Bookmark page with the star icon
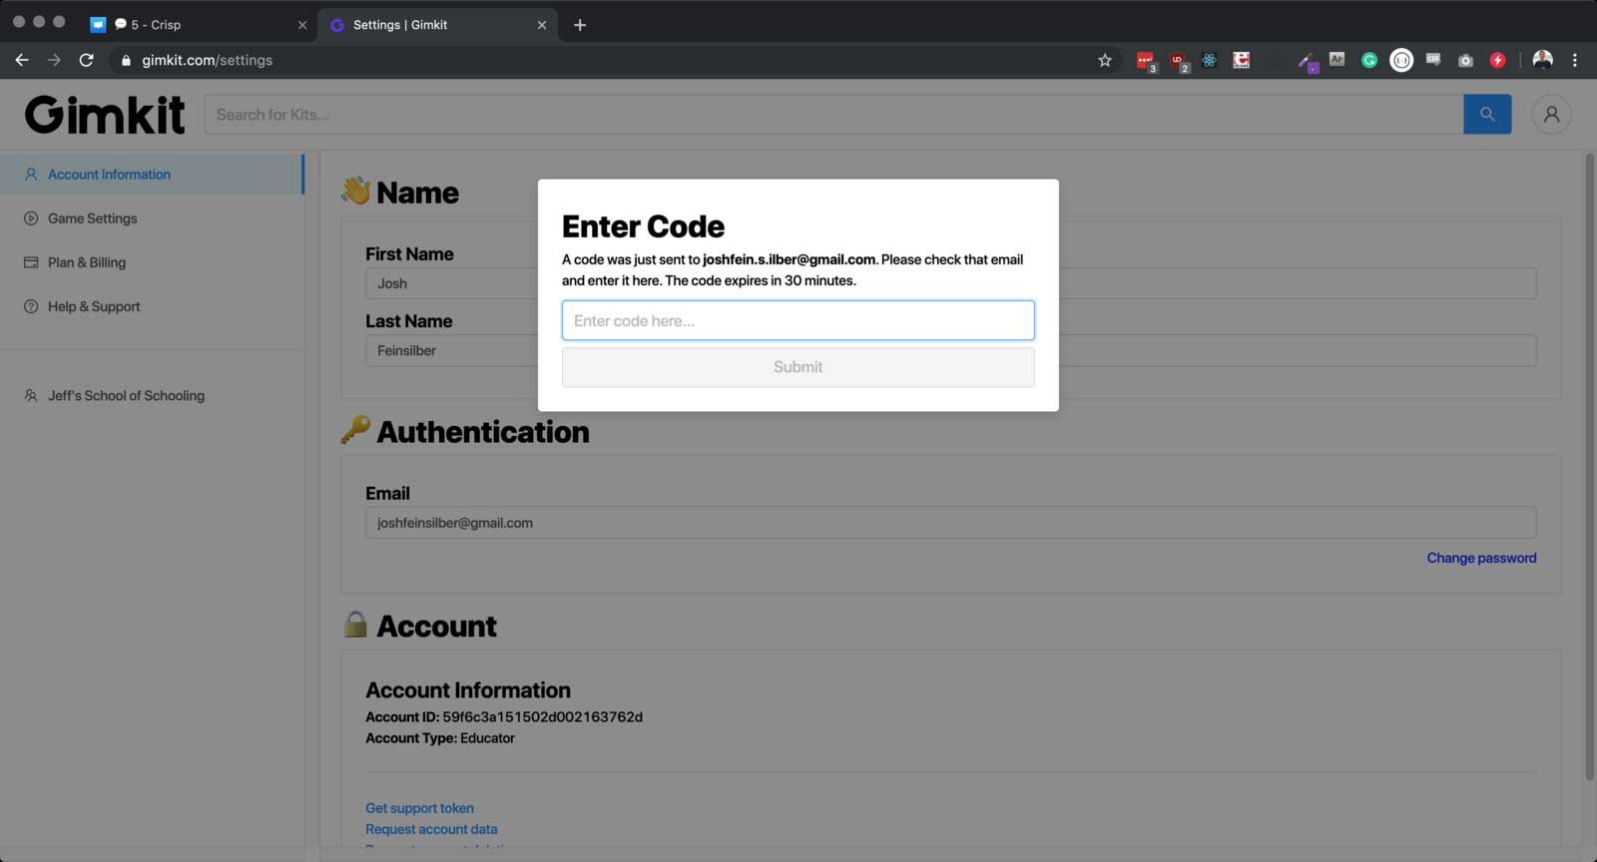This screenshot has height=862, width=1597. coord(1105,61)
